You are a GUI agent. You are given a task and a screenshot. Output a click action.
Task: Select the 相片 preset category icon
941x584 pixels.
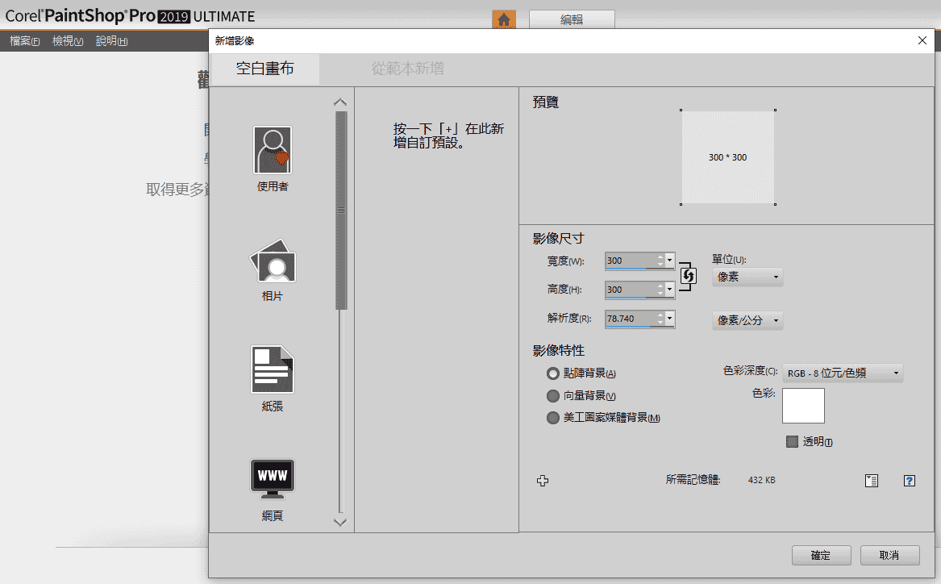[x=273, y=261]
